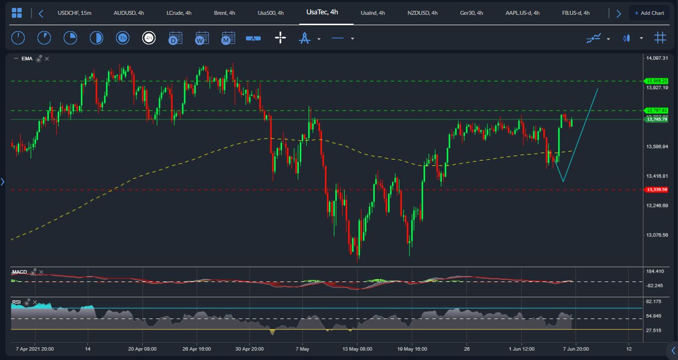Select the active 4h timeframe
678x360 pixels.
pos(149,38)
